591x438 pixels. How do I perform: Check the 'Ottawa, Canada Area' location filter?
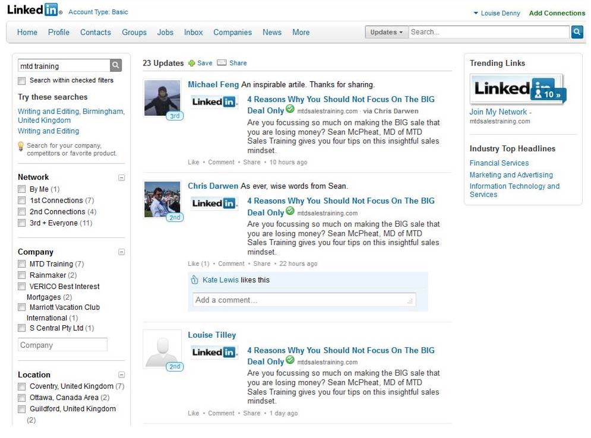coord(22,398)
